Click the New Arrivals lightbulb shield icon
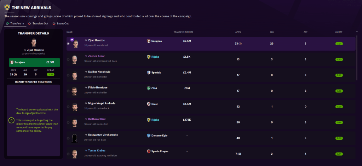 click(x=7, y=7)
